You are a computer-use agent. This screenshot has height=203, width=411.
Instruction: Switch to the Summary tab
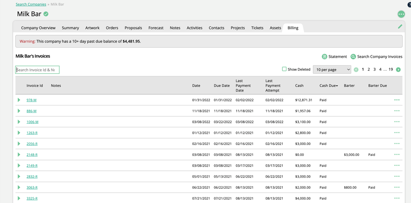pyautogui.click(x=70, y=28)
